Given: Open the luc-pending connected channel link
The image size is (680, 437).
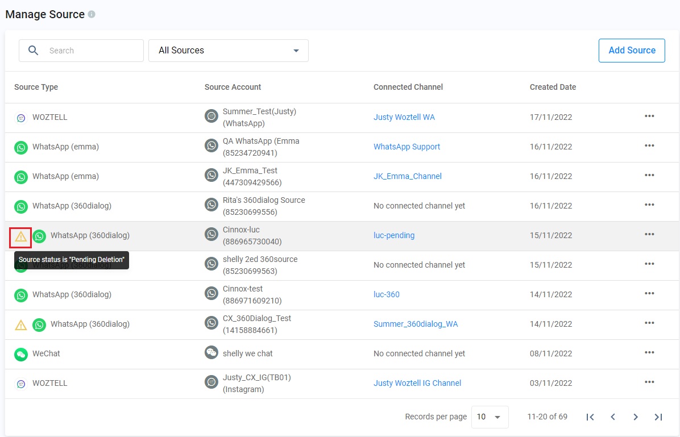Looking at the screenshot, I should tap(394, 235).
